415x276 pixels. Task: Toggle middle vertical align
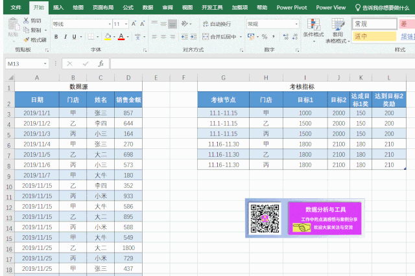pos(163,24)
